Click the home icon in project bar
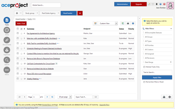The image size is (175, 109). 17,13
